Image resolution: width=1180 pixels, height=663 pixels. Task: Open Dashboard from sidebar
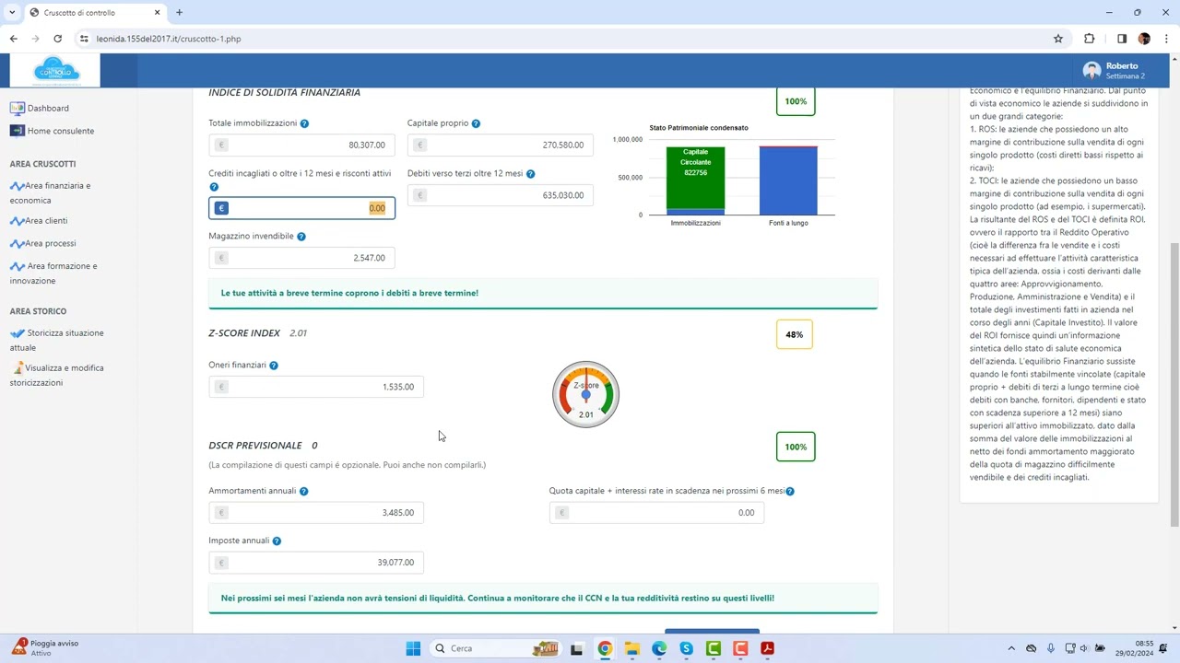[47, 108]
